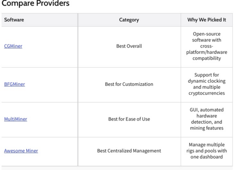This screenshot has width=234, height=170.
Task: Open the BFGMiner link
Action: [x=15, y=84]
